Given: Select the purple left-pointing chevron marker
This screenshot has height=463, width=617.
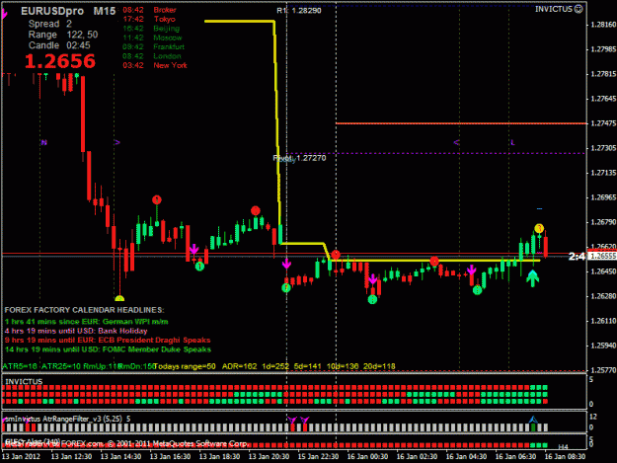Looking at the screenshot, I should [x=456, y=142].
